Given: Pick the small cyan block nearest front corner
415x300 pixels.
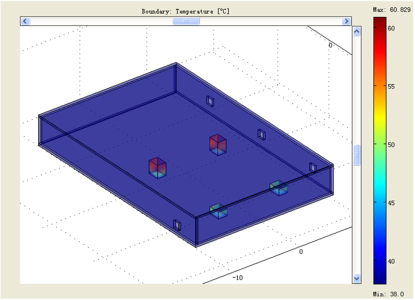Looking at the screenshot, I should point(218,211).
